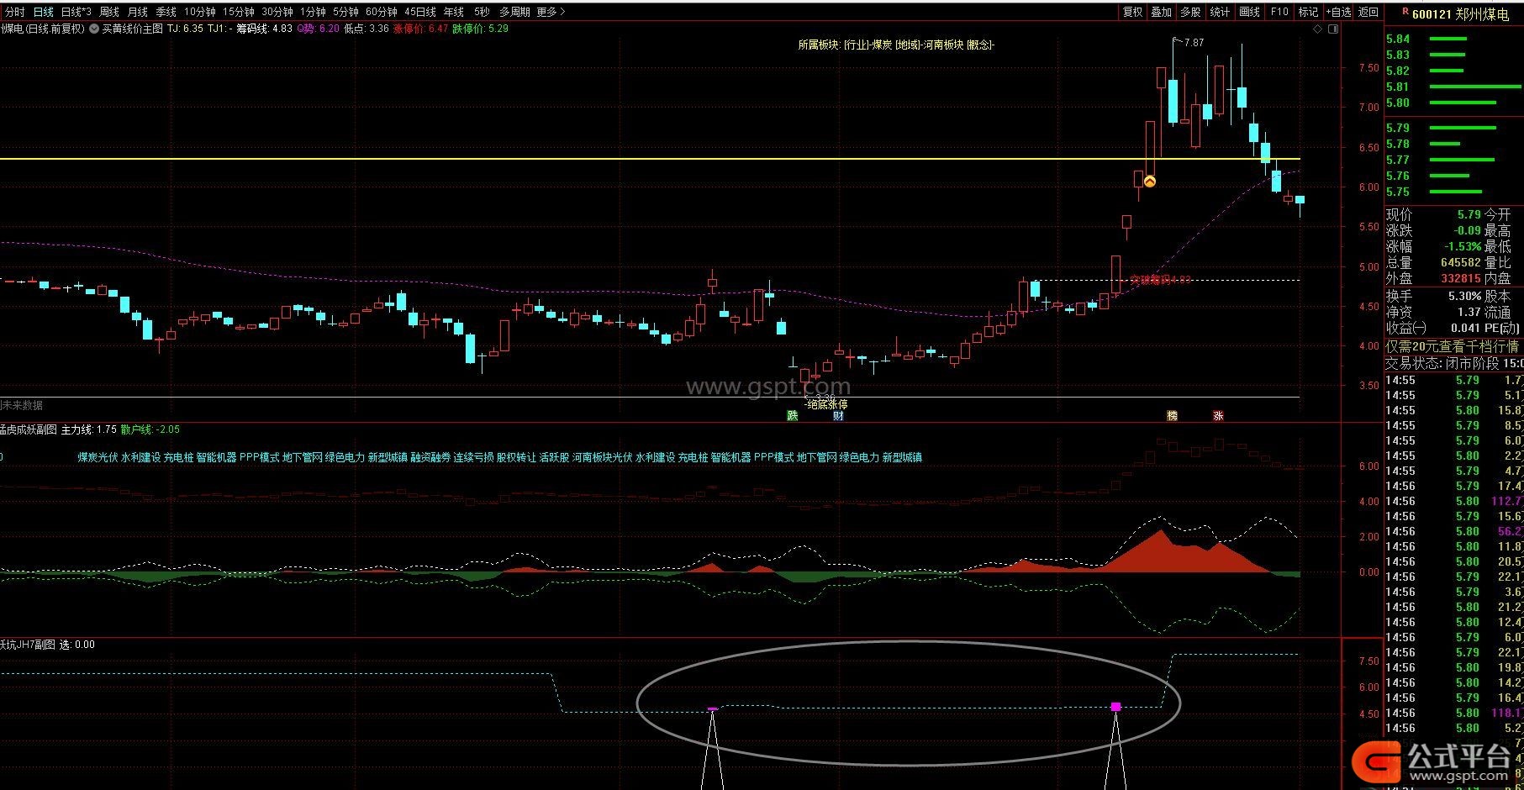Click the 涨停价 6.47 readout
The height and width of the screenshot is (790, 1524).
coord(420,29)
